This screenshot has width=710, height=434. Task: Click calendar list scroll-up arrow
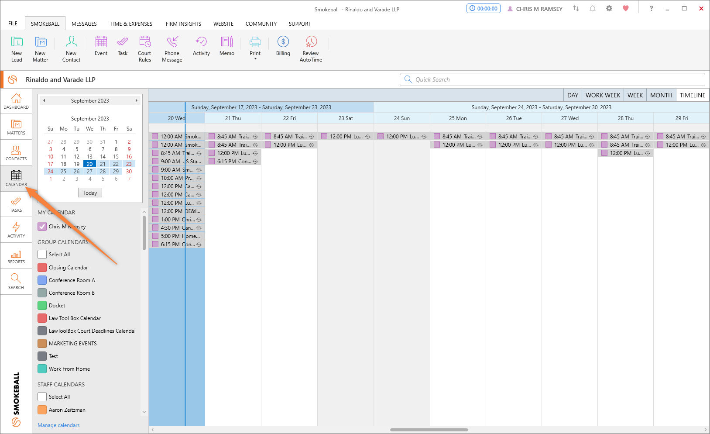[x=144, y=212]
